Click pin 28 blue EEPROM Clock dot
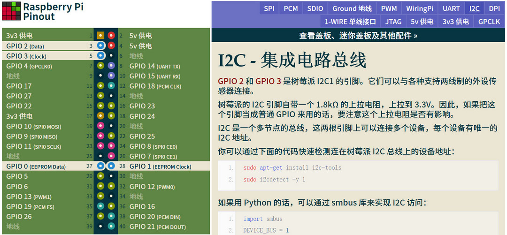Image resolution: width=507 pixels, height=235 pixels. pyautogui.click(x=111, y=166)
